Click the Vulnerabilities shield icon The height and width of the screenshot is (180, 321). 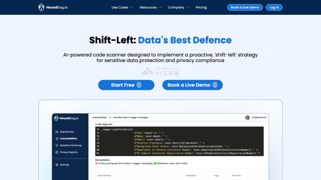click(57, 138)
